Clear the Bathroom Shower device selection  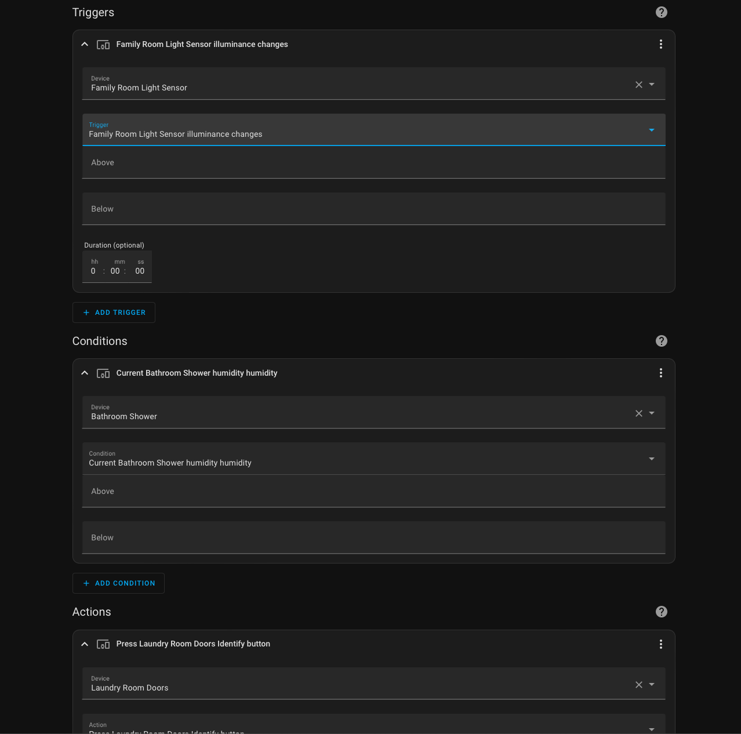point(638,413)
